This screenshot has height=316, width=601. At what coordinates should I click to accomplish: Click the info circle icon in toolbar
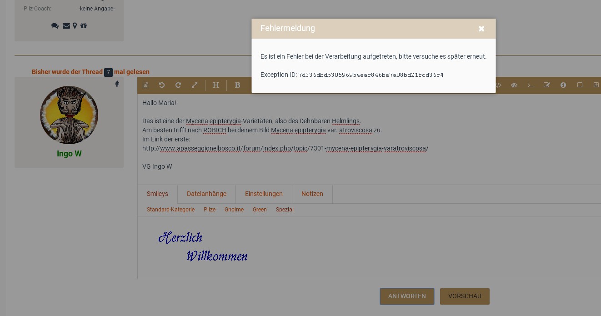[563, 85]
